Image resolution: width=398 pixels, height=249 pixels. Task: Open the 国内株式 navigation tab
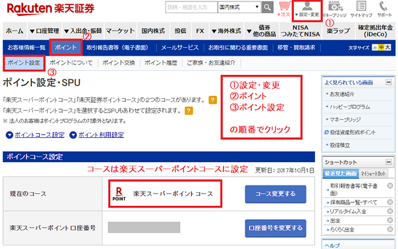pyautogui.click(x=153, y=31)
